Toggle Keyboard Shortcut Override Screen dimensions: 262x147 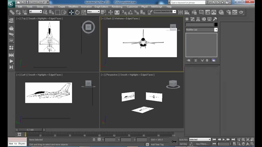[117, 12]
